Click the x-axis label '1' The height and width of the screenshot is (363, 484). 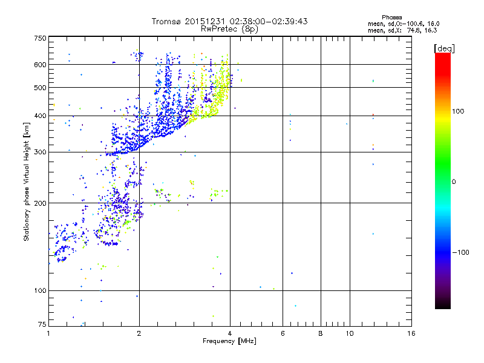coord(48,333)
